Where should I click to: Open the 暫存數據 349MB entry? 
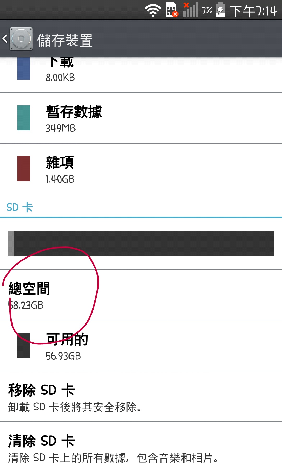(141, 118)
